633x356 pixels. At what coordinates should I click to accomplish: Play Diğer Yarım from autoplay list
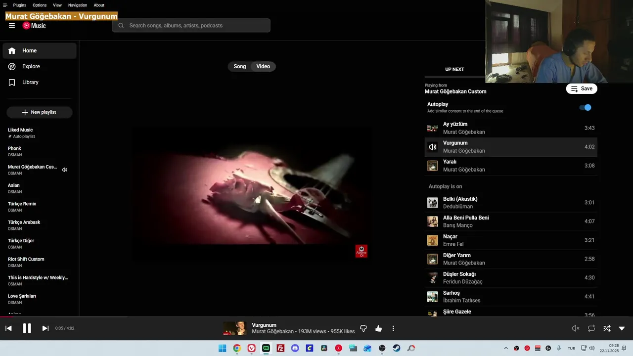click(511, 259)
